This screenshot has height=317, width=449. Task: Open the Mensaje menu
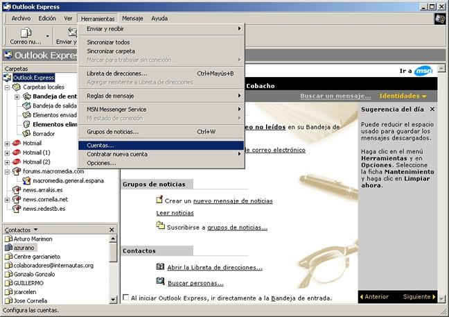click(x=132, y=18)
